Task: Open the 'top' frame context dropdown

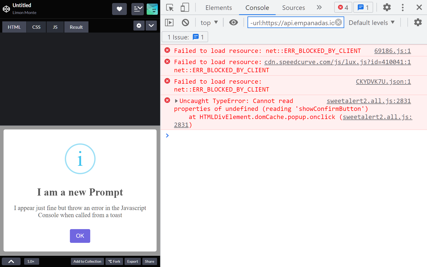Action: [209, 22]
